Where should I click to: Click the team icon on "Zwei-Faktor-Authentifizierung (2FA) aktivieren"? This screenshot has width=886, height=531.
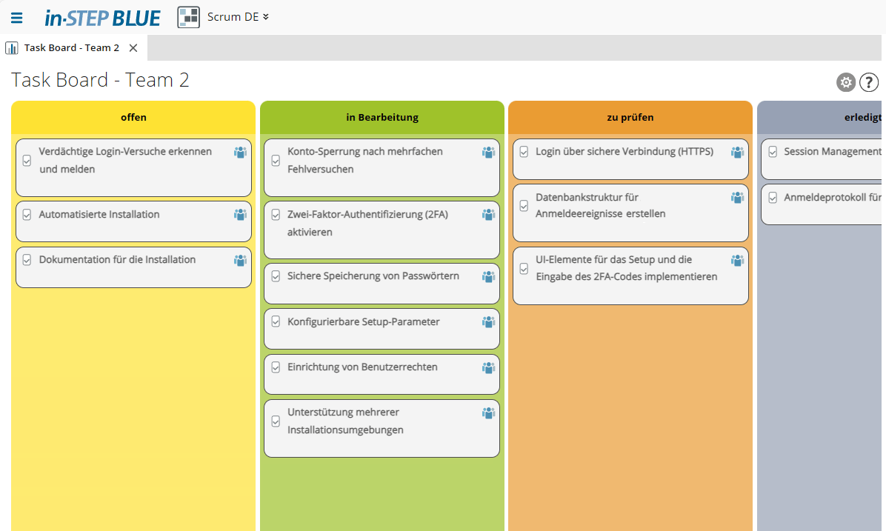[x=488, y=214]
